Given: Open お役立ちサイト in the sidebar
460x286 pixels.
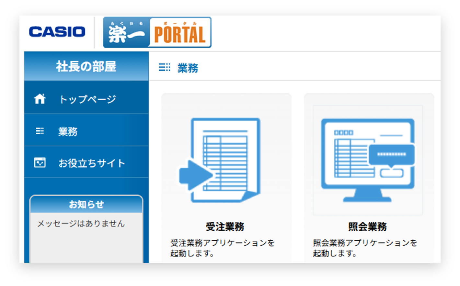Looking at the screenshot, I should pos(86,162).
